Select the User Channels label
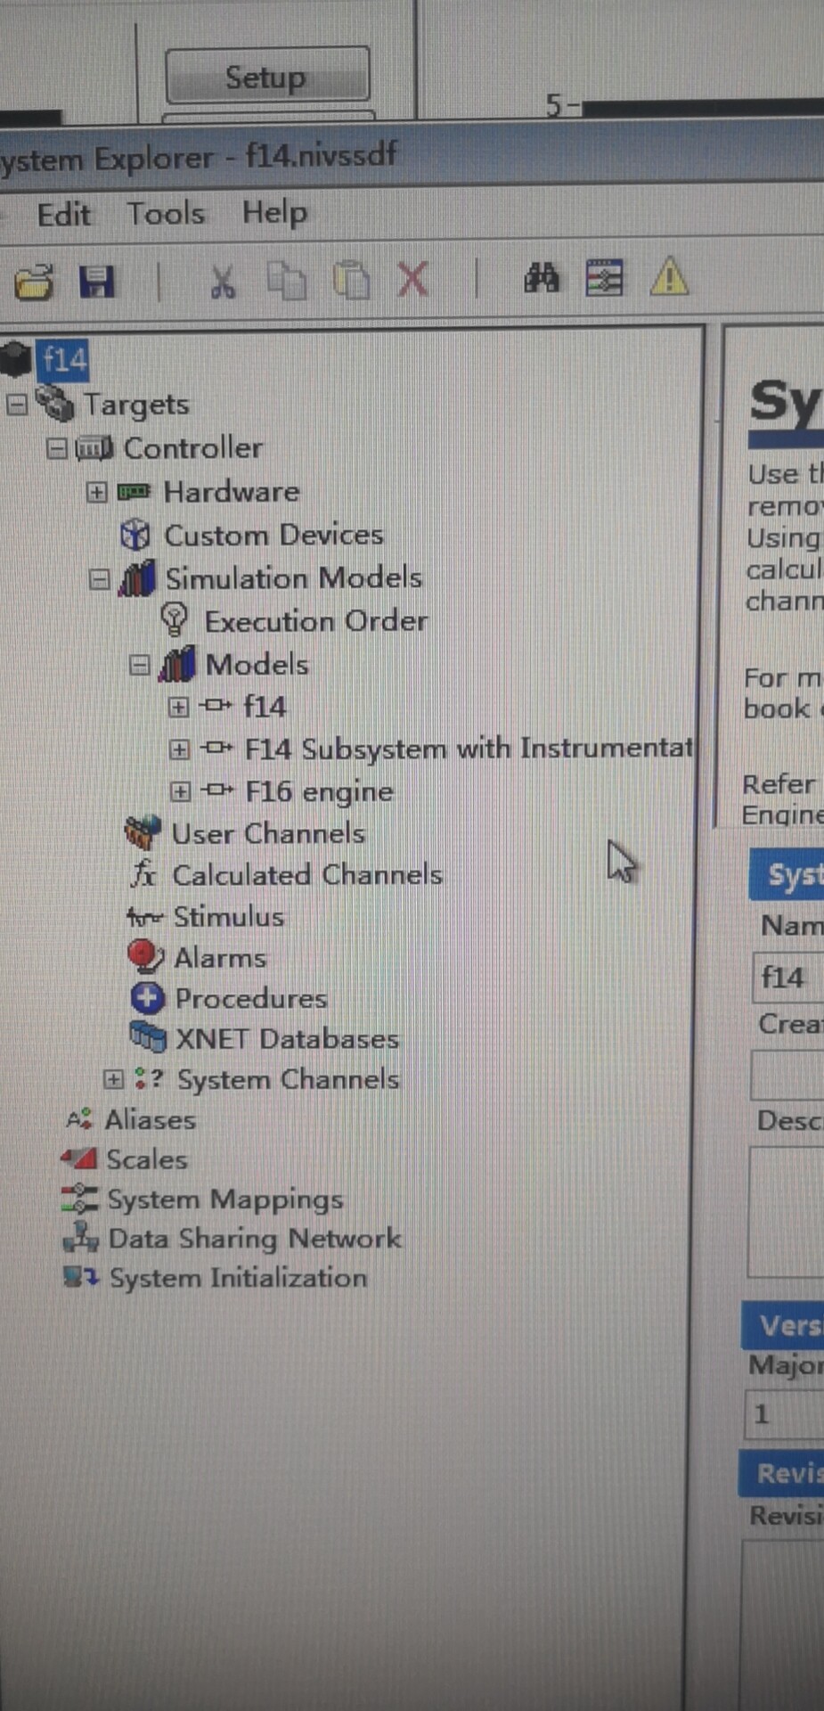The image size is (824, 1711). [268, 833]
